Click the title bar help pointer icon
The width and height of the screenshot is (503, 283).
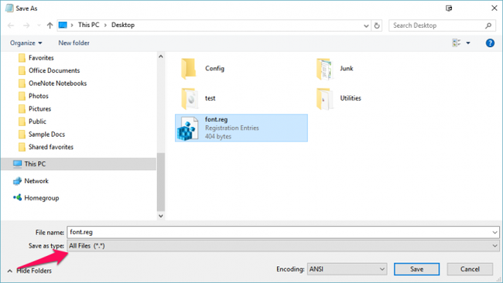[x=449, y=9]
